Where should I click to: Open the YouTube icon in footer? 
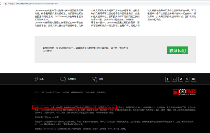tap(193, 79)
